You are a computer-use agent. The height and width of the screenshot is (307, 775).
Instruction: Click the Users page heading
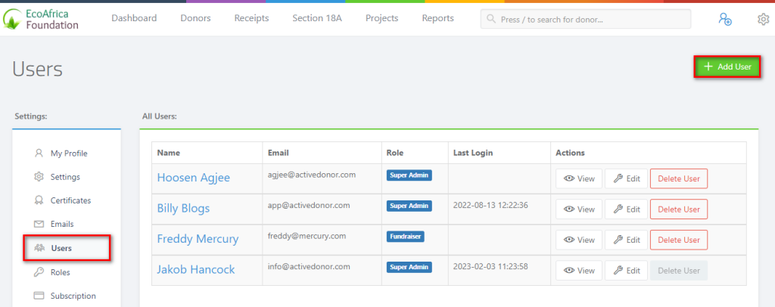38,69
